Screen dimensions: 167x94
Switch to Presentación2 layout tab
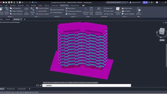point(22,89)
